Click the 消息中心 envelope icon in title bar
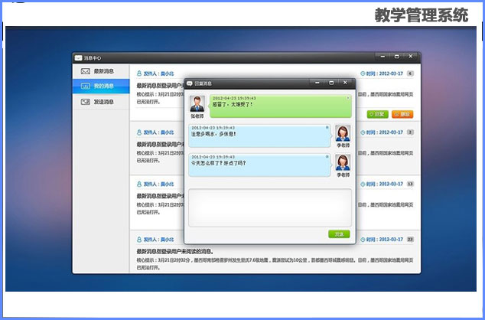Screen dimensions: 485x320 click(x=77, y=58)
